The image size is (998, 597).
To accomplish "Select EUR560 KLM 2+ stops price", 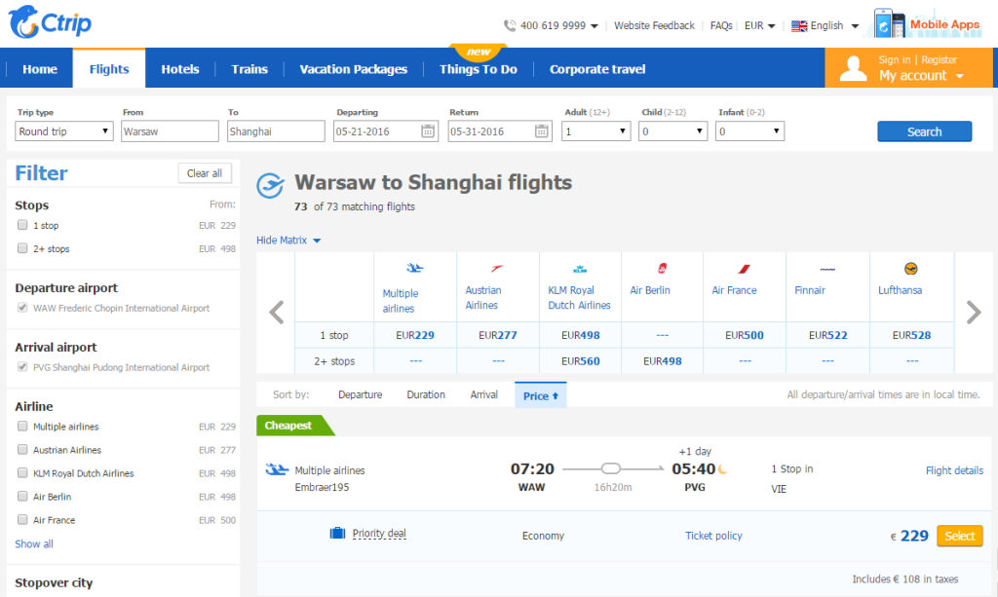I will (x=581, y=361).
